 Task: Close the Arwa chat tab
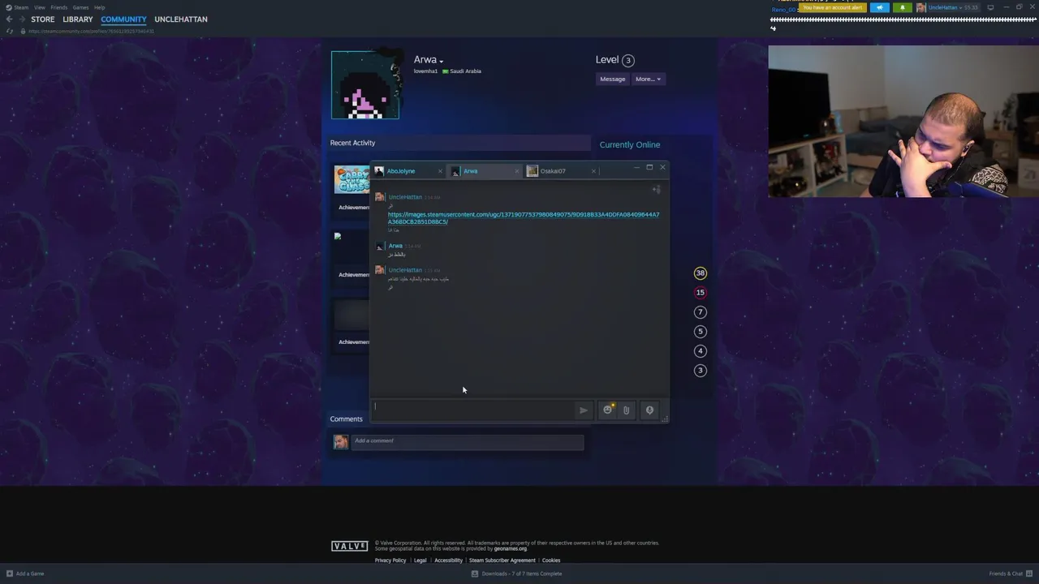516,171
